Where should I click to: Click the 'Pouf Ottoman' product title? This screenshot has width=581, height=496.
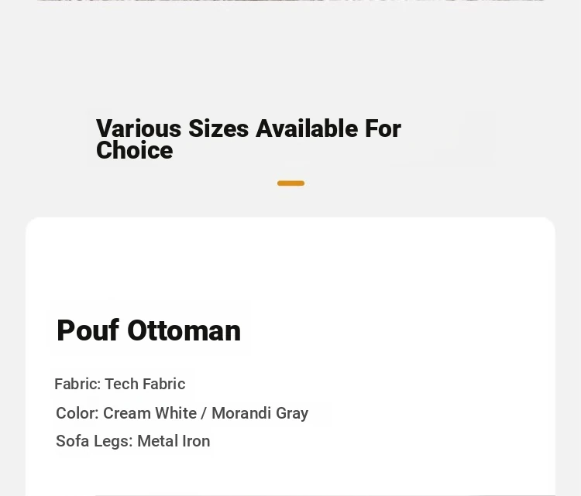point(149,330)
